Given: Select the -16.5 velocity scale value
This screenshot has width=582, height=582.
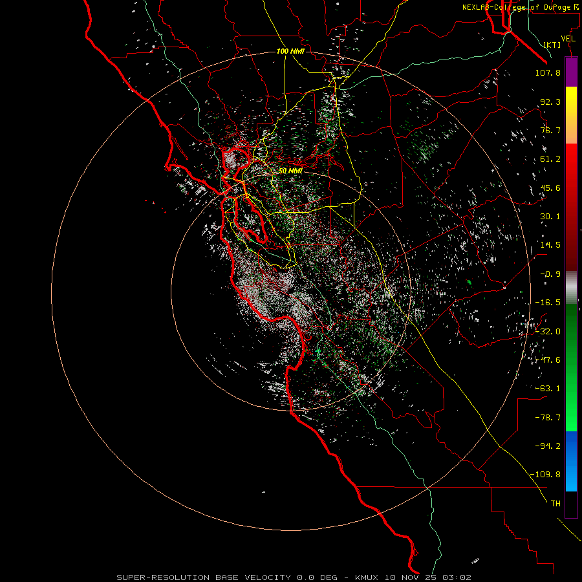Looking at the screenshot, I should [x=548, y=303].
